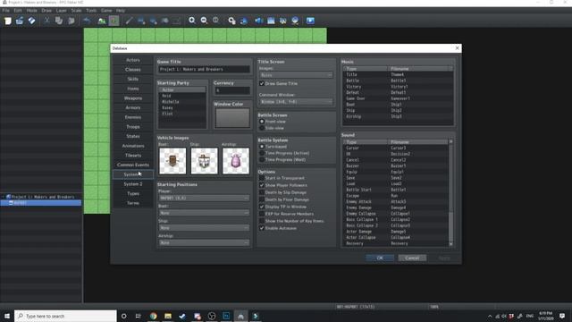Click the Currency input field
The height and width of the screenshot is (322, 572).
pos(232,90)
